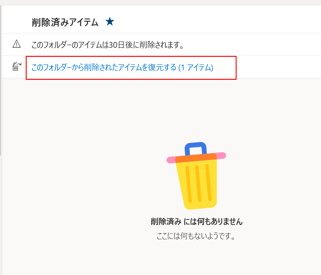Click the warning triangle icon

click(x=17, y=44)
